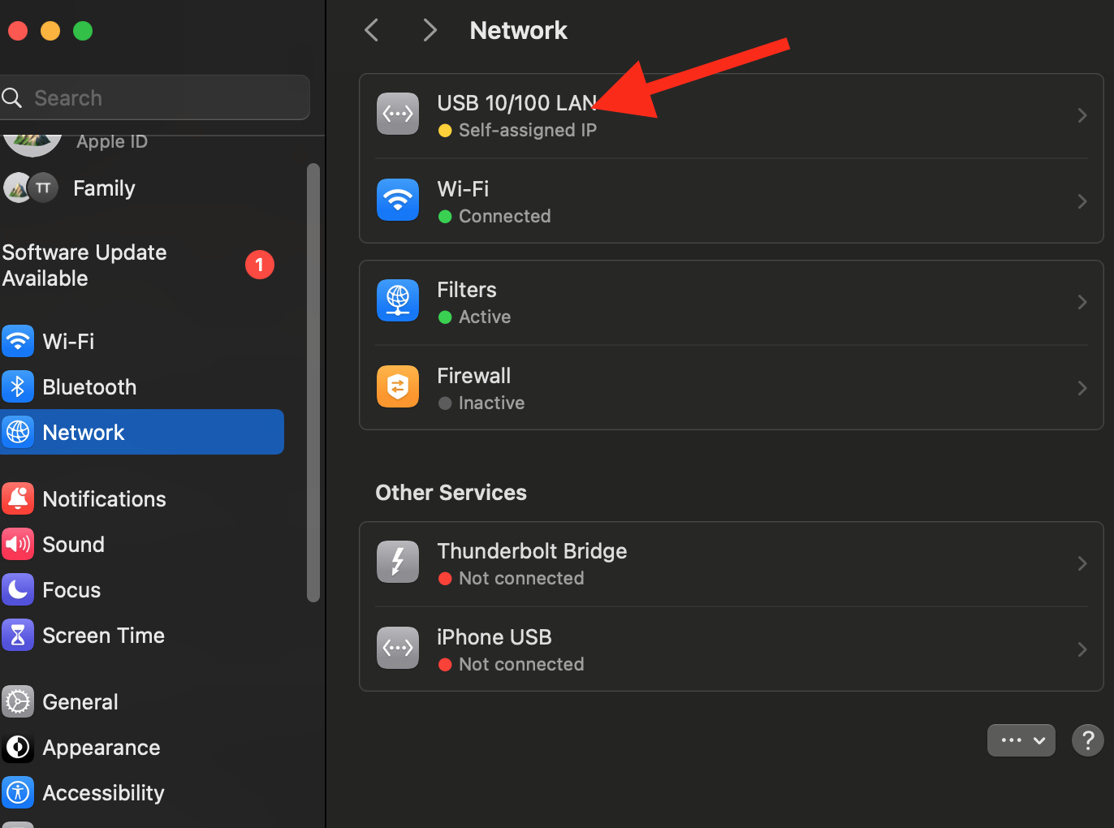Open Sound settings in sidebar
The height and width of the screenshot is (828, 1114).
click(x=142, y=544)
